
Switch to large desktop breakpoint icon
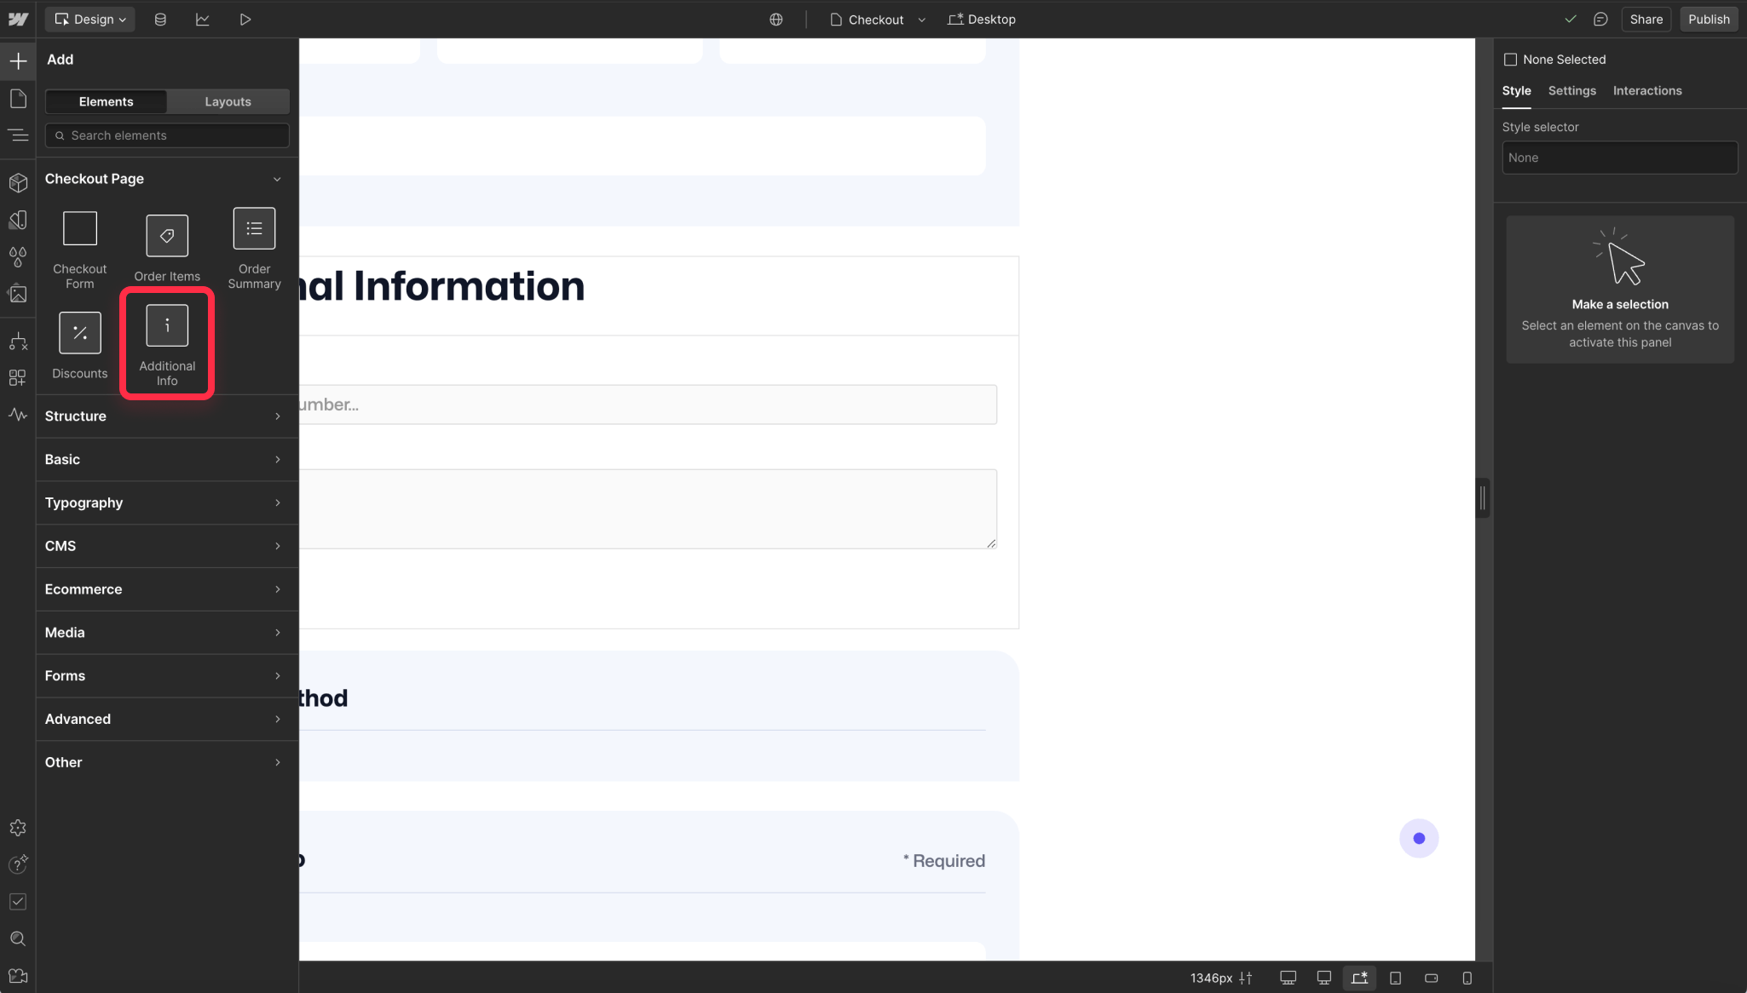(1324, 978)
